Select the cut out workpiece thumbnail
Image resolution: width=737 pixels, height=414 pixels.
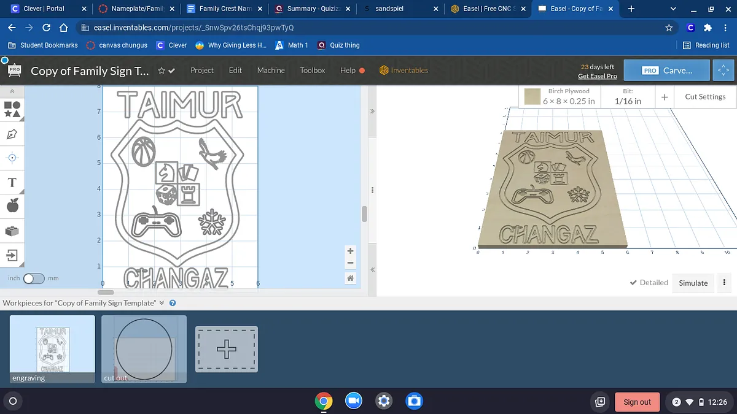coord(144,350)
